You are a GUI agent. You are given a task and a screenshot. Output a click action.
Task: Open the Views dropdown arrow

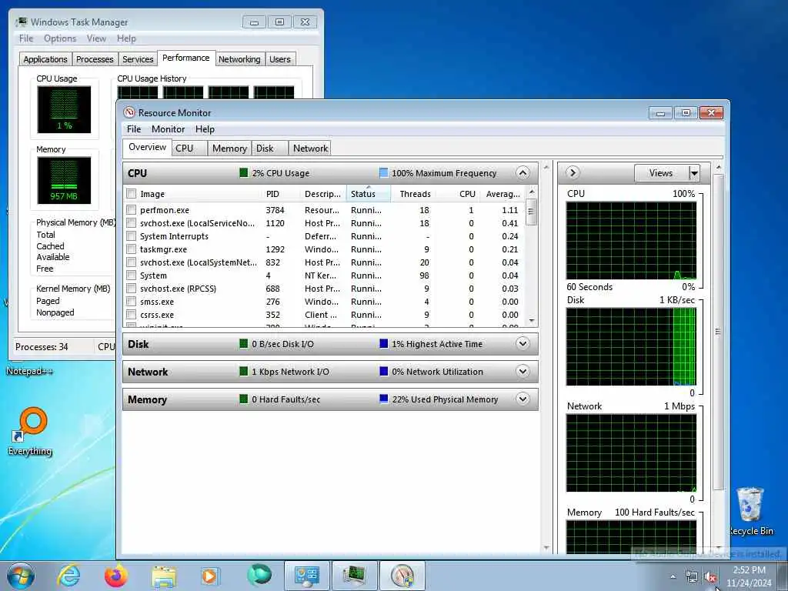pos(694,173)
